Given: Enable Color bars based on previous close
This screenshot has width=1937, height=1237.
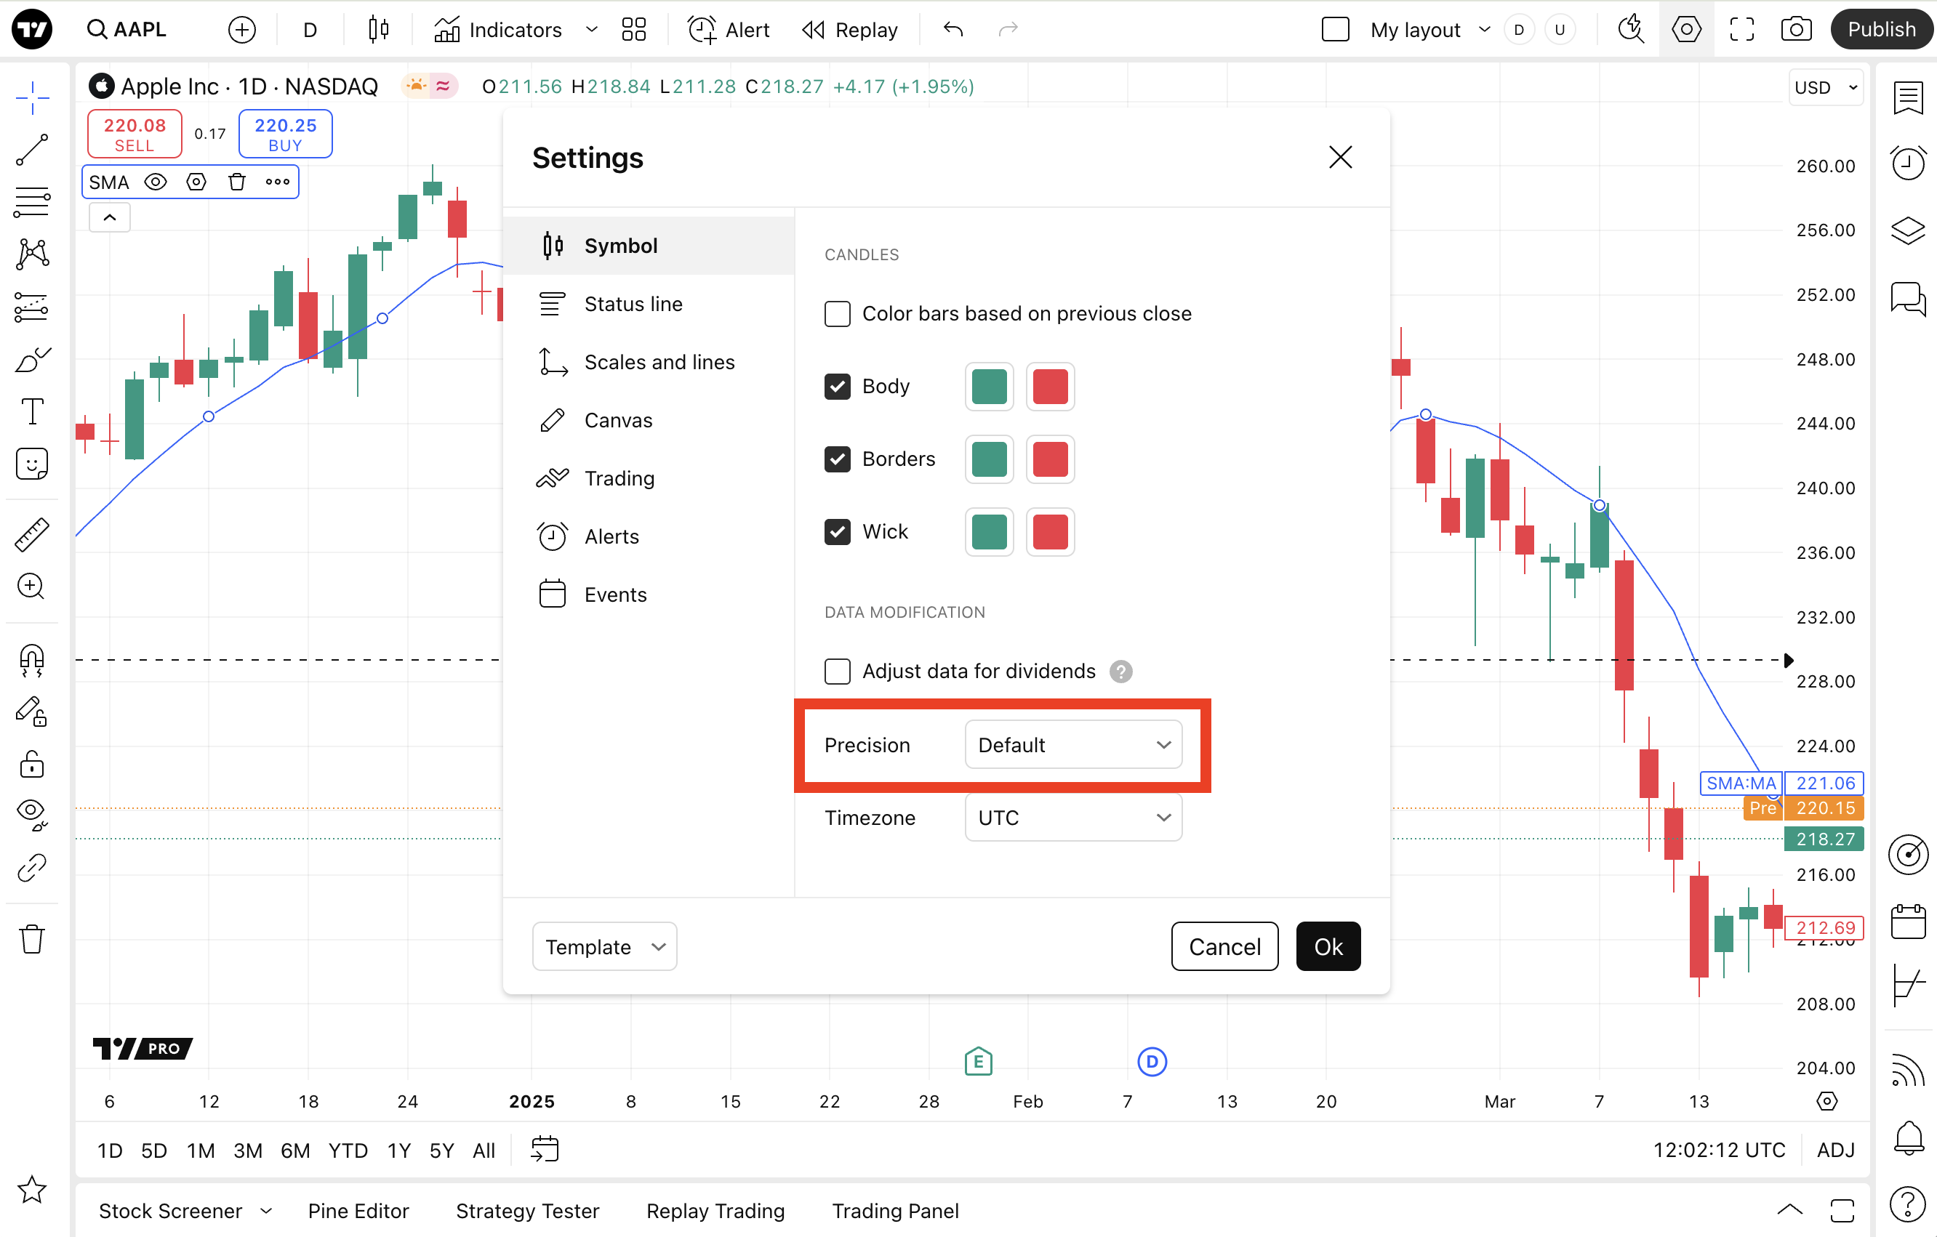Looking at the screenshot, I should pyautogui.click(x=838, y=314).
